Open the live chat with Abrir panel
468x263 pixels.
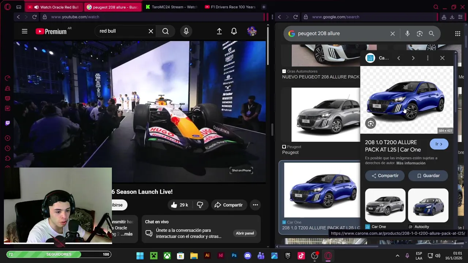tap(245, 233)
